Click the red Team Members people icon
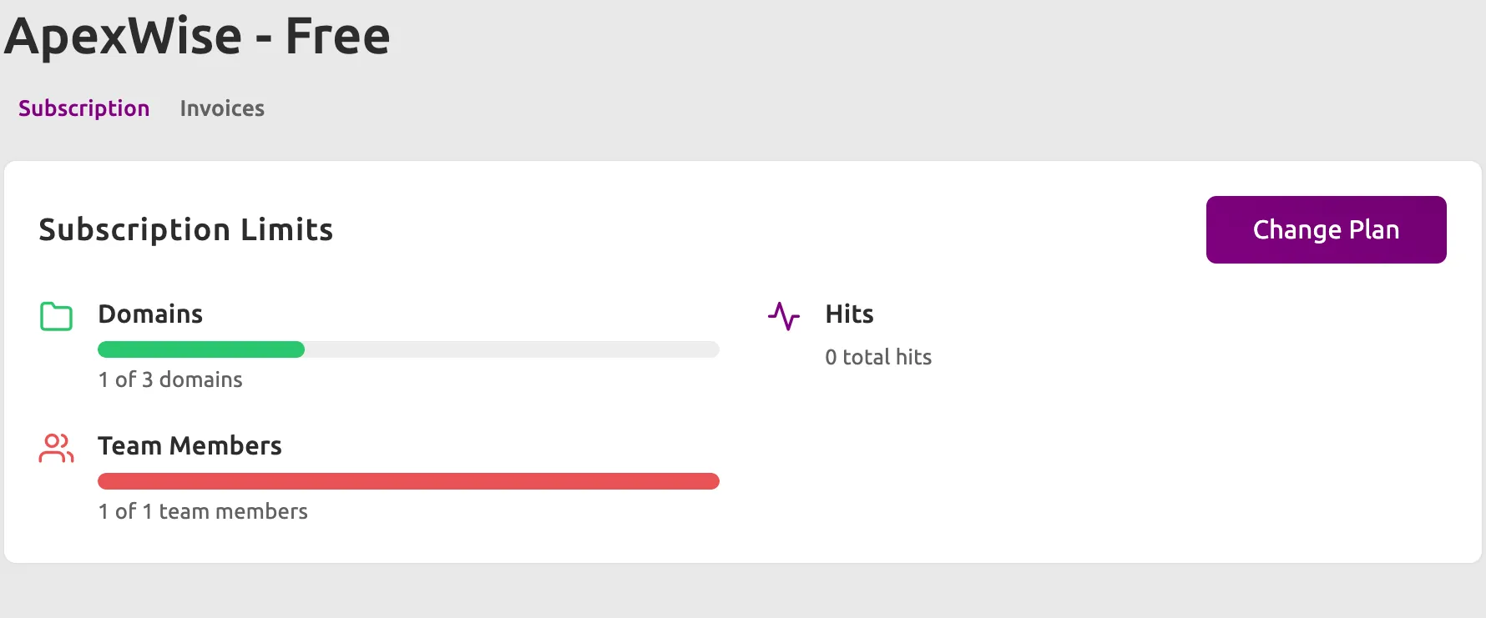1486x618 pixels. [56, 448]
